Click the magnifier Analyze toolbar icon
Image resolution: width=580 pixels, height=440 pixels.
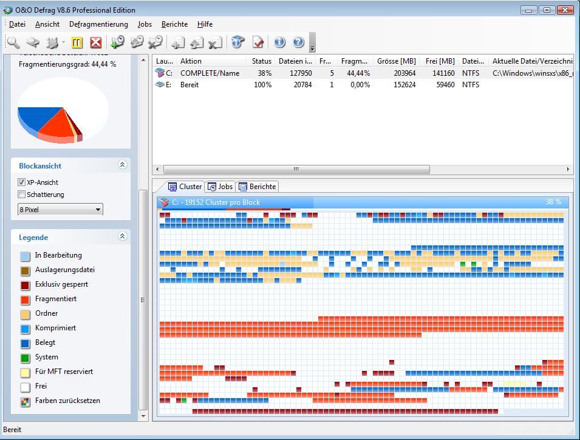point(13,42)
